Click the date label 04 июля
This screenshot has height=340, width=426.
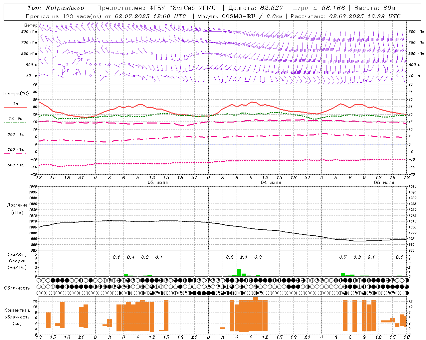tap(271, 183)
